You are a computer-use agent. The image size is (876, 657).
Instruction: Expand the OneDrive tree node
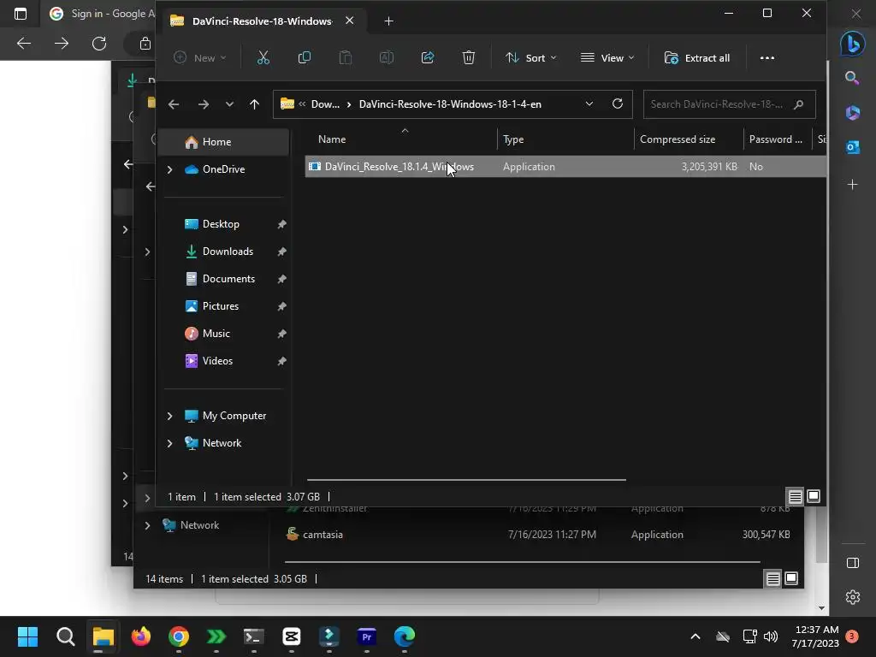[x=170, y=169]
